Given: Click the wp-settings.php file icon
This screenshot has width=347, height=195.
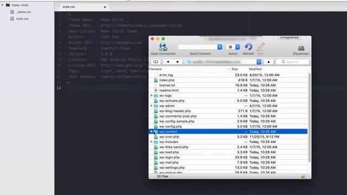Looking at the screenshot, I should 156,167.
